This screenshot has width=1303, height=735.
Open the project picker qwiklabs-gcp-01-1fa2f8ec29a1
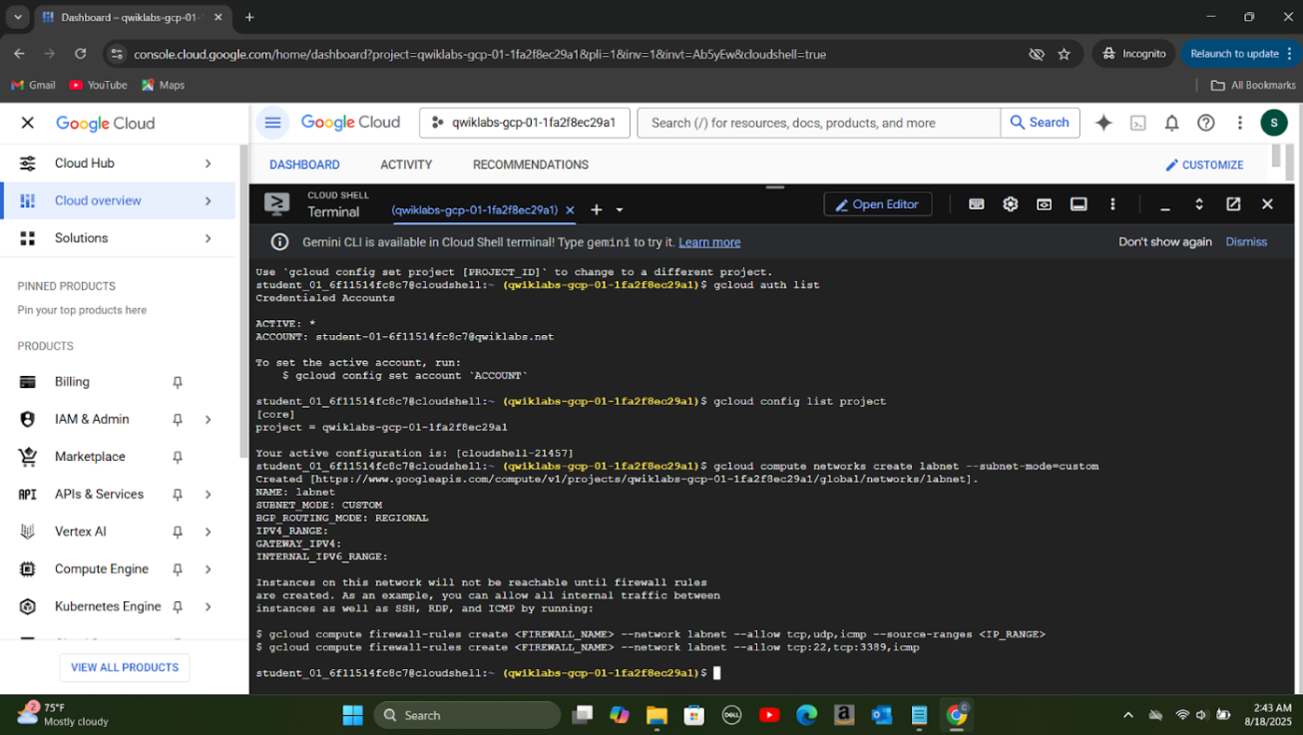524,123
